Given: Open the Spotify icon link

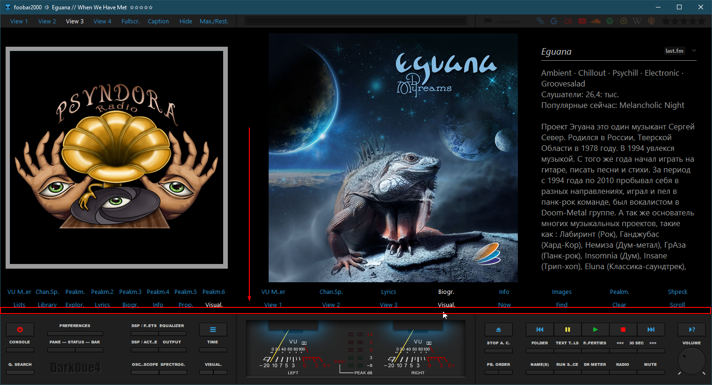Looking at the screenshot, I should 610,21.
